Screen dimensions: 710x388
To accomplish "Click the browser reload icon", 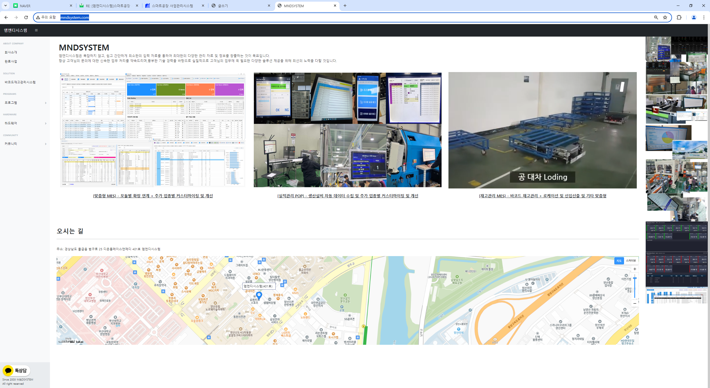I will (26, 17).
